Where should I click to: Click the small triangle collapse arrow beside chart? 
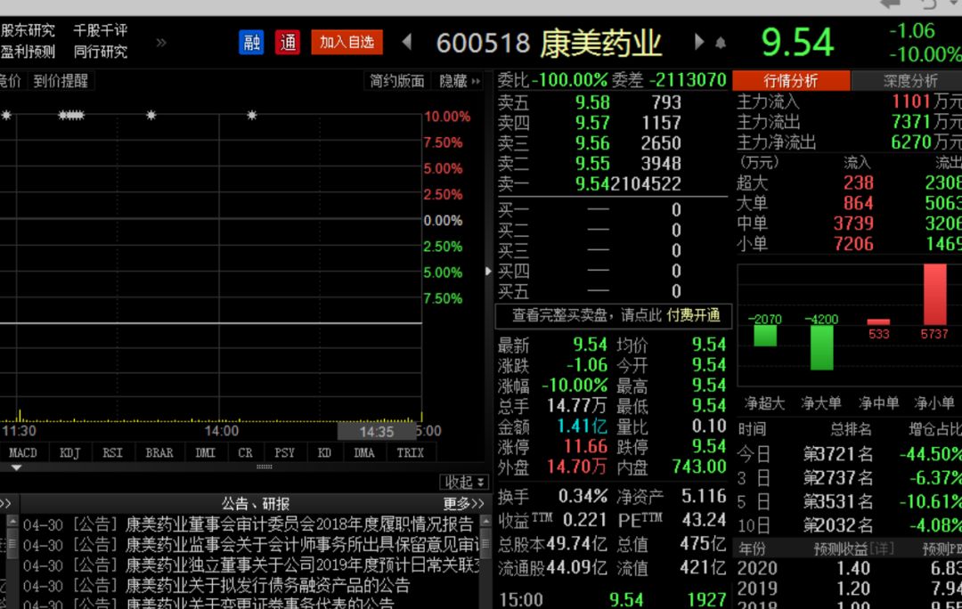point(488,271)
